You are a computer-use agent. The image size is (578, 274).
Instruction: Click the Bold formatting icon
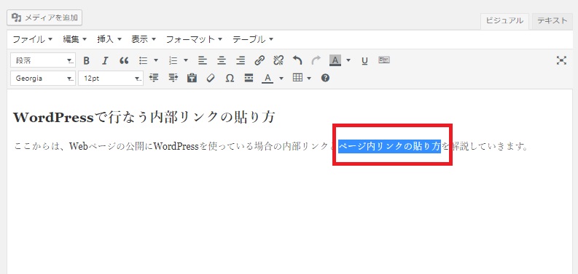(86, 60)
